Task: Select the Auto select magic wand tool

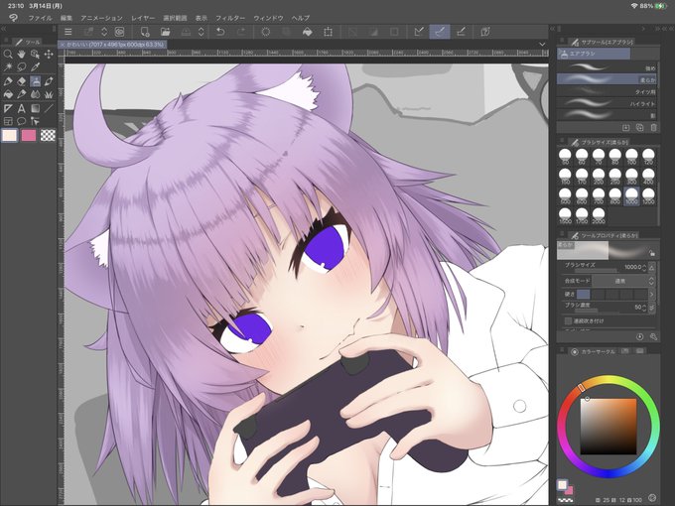Action: tap(8, 67)
